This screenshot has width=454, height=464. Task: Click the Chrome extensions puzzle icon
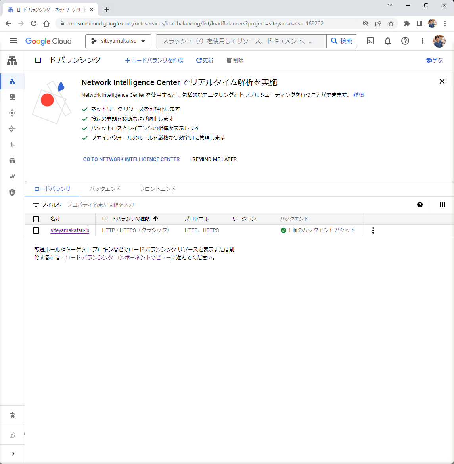click(x=407, y=23)
